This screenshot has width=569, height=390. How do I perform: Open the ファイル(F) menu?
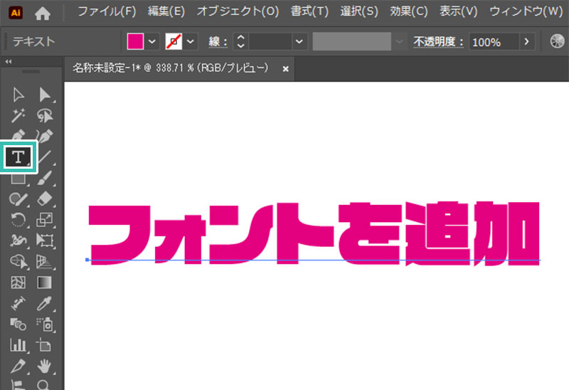(106, 12)
